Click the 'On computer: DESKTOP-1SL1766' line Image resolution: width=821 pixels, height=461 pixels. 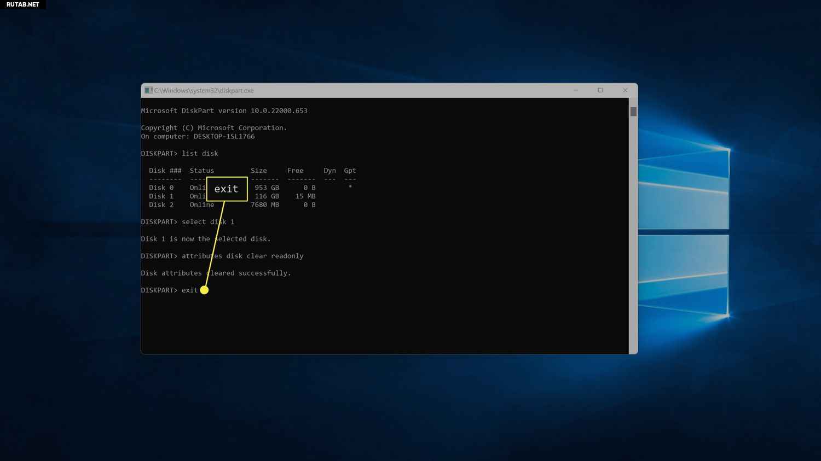pos(198,136)
